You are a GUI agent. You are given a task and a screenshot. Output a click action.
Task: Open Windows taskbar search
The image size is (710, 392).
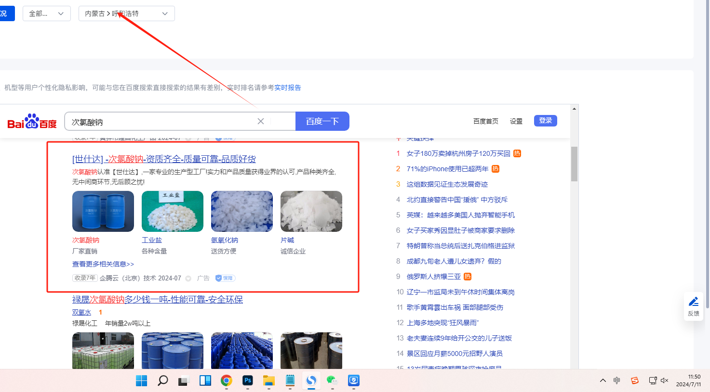click(163, 380)
